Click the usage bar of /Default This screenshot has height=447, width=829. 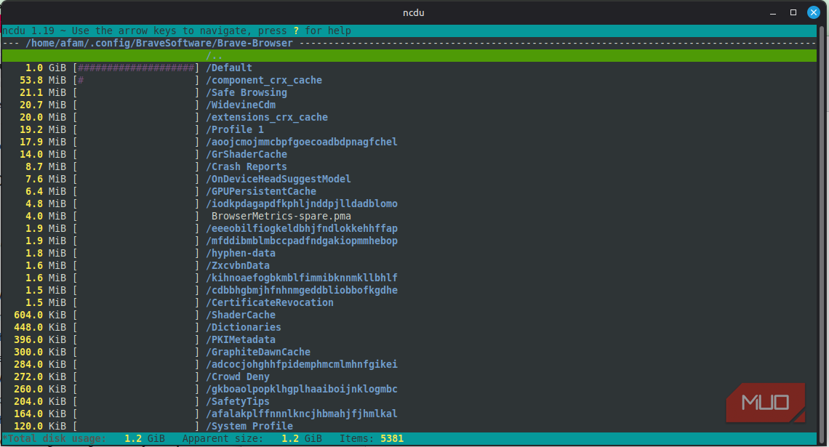click(x=136, y=68)
